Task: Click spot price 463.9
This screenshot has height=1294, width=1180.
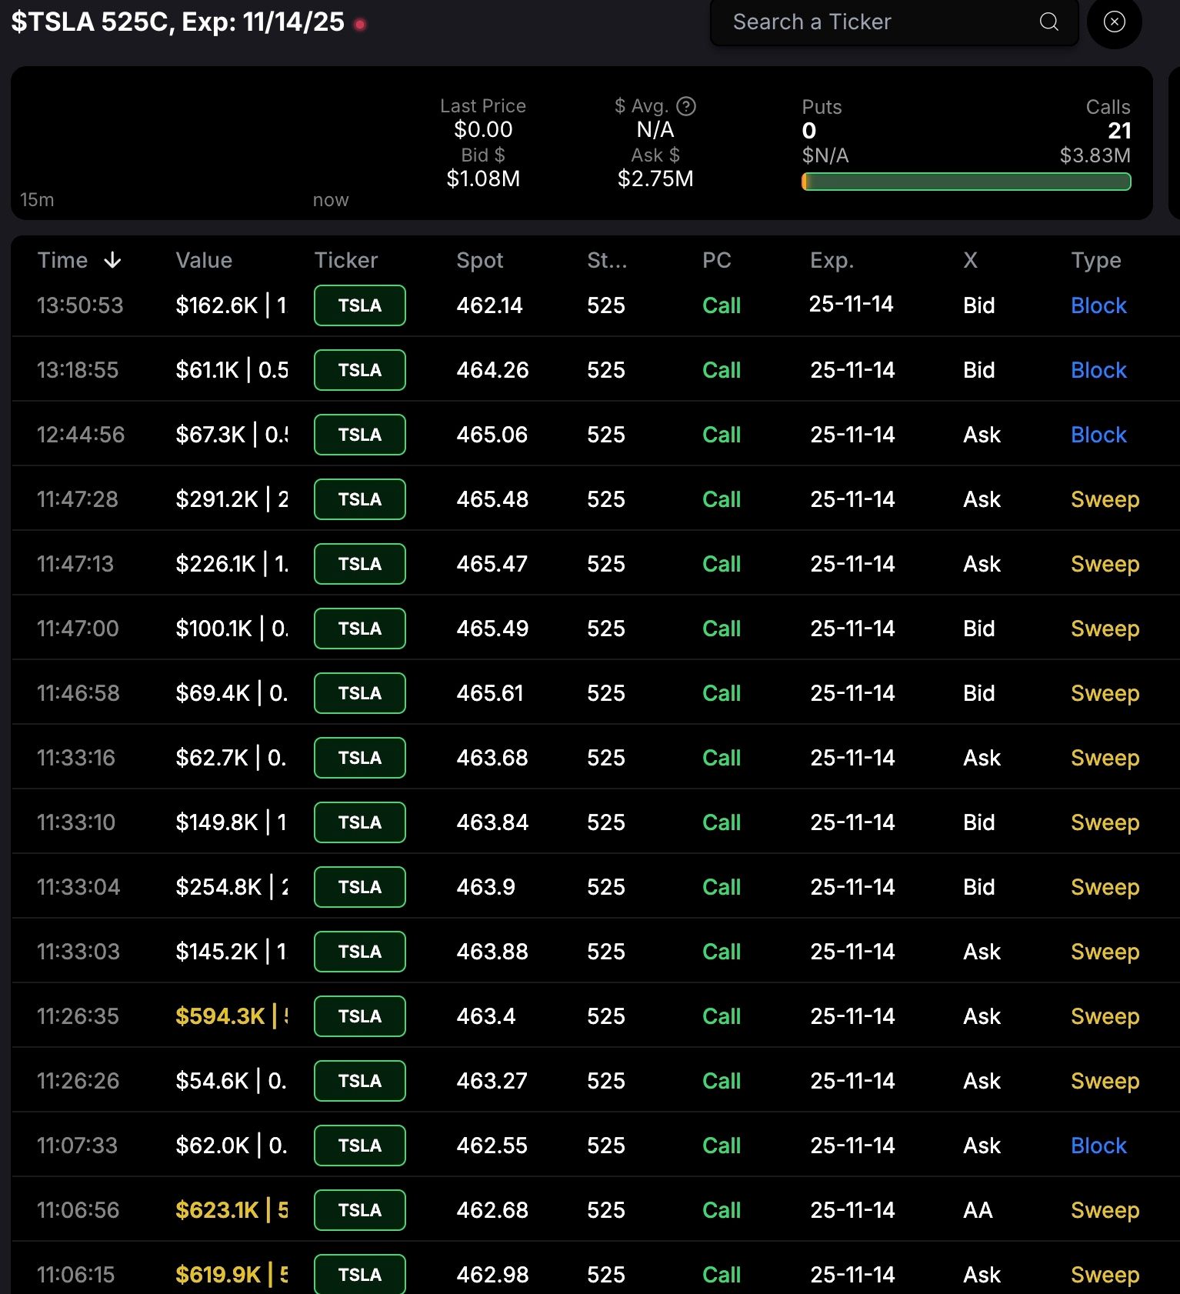Action: [x=485, y=887]
